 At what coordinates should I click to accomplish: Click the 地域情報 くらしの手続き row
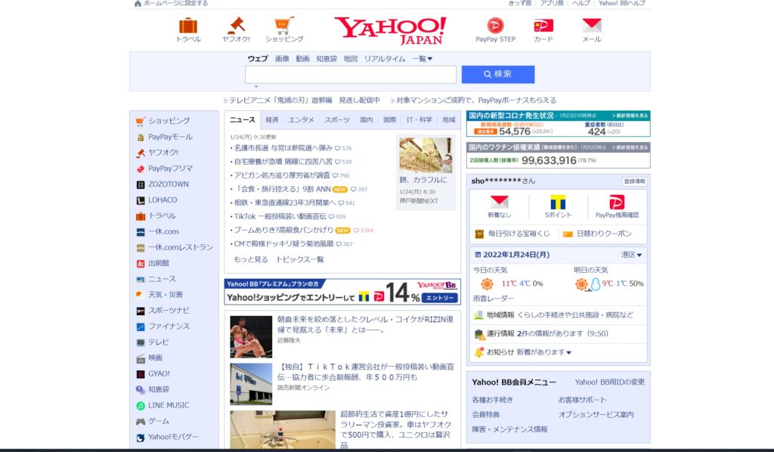coord(559,315)
